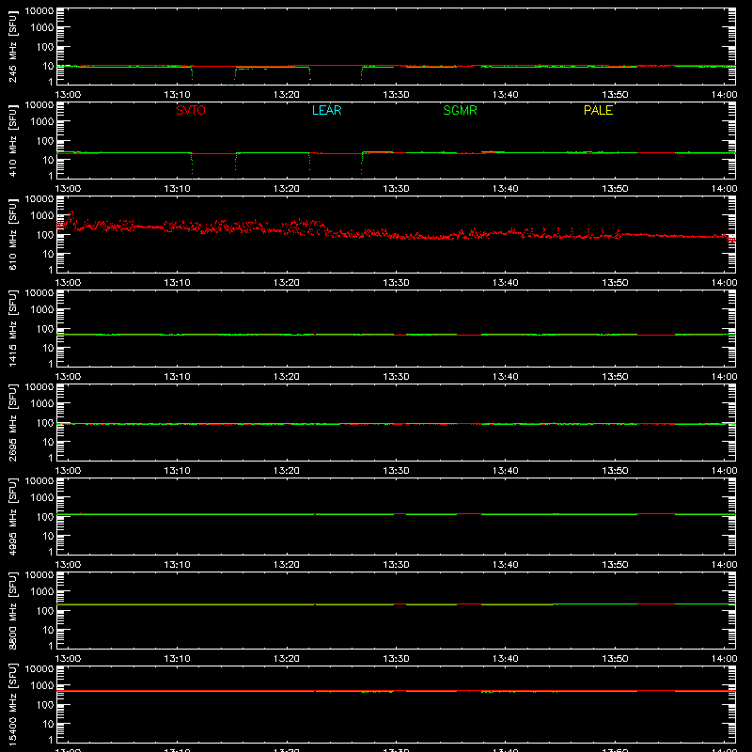752x752 pixels.
Task: Click the 14:00 tick under the 245 MHz plot
Action: (x=724, y=95)
